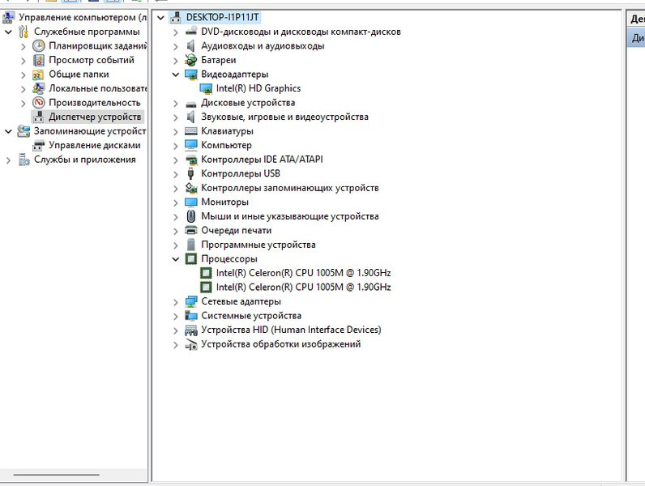Viewport: 645px width, 486px height.
Task: Collapse the Запоминающие устройства node
Action: (x=8, y=131)
